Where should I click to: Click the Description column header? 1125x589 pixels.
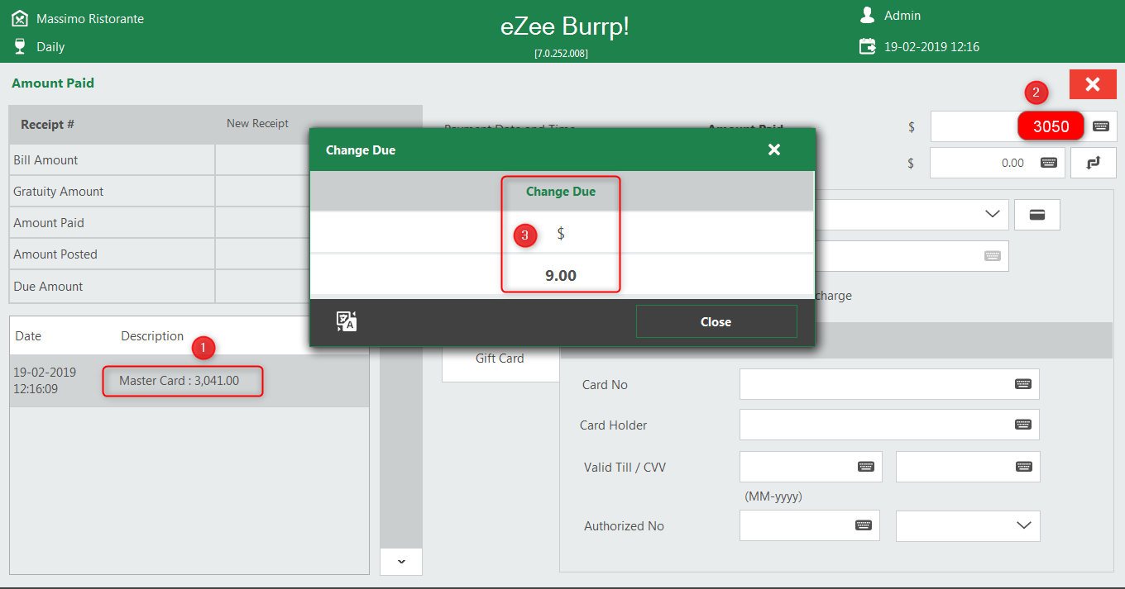pos(152,336)
